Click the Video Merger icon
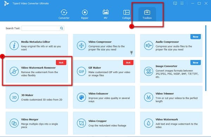211x137 pixels. point(14,123)
